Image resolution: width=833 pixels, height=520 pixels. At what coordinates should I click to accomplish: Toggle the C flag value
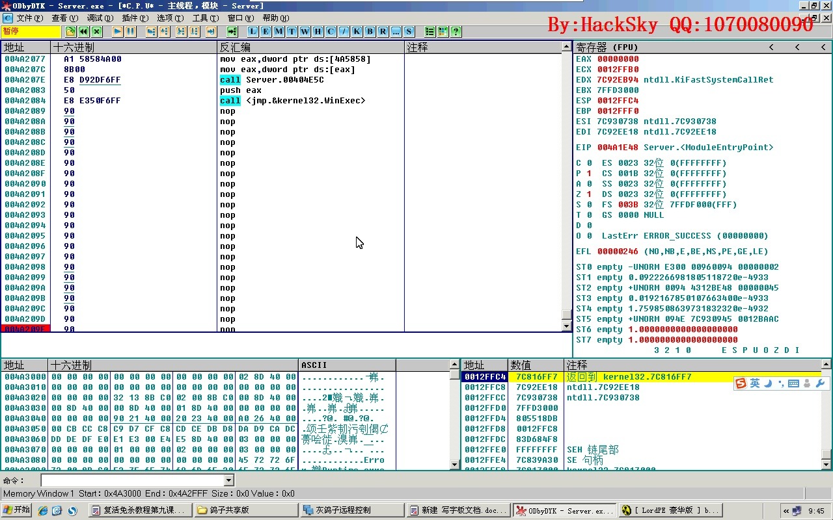pos(589,163)
